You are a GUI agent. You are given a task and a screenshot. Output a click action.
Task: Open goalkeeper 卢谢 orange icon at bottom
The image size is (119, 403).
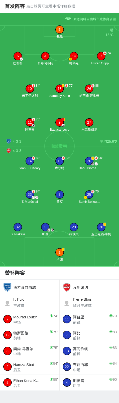59,252
